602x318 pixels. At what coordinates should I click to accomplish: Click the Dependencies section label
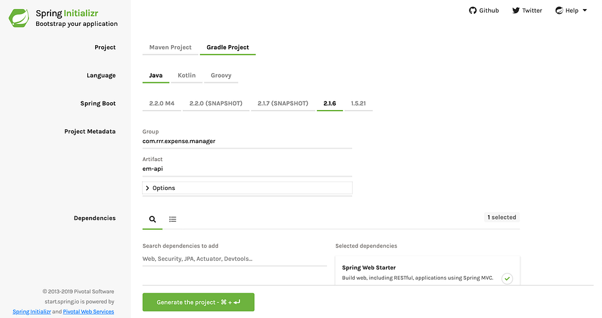95,218
